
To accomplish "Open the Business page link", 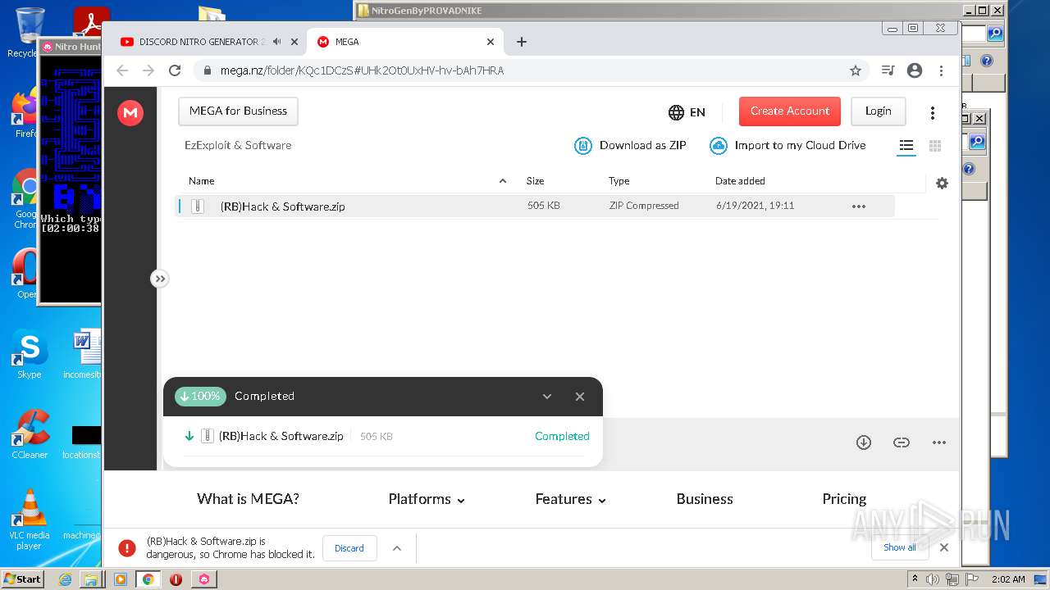I will coord(705,499).
